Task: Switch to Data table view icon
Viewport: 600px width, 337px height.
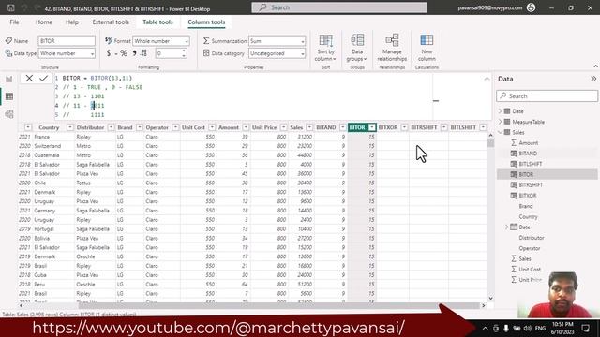Action: tap(9, 96)
